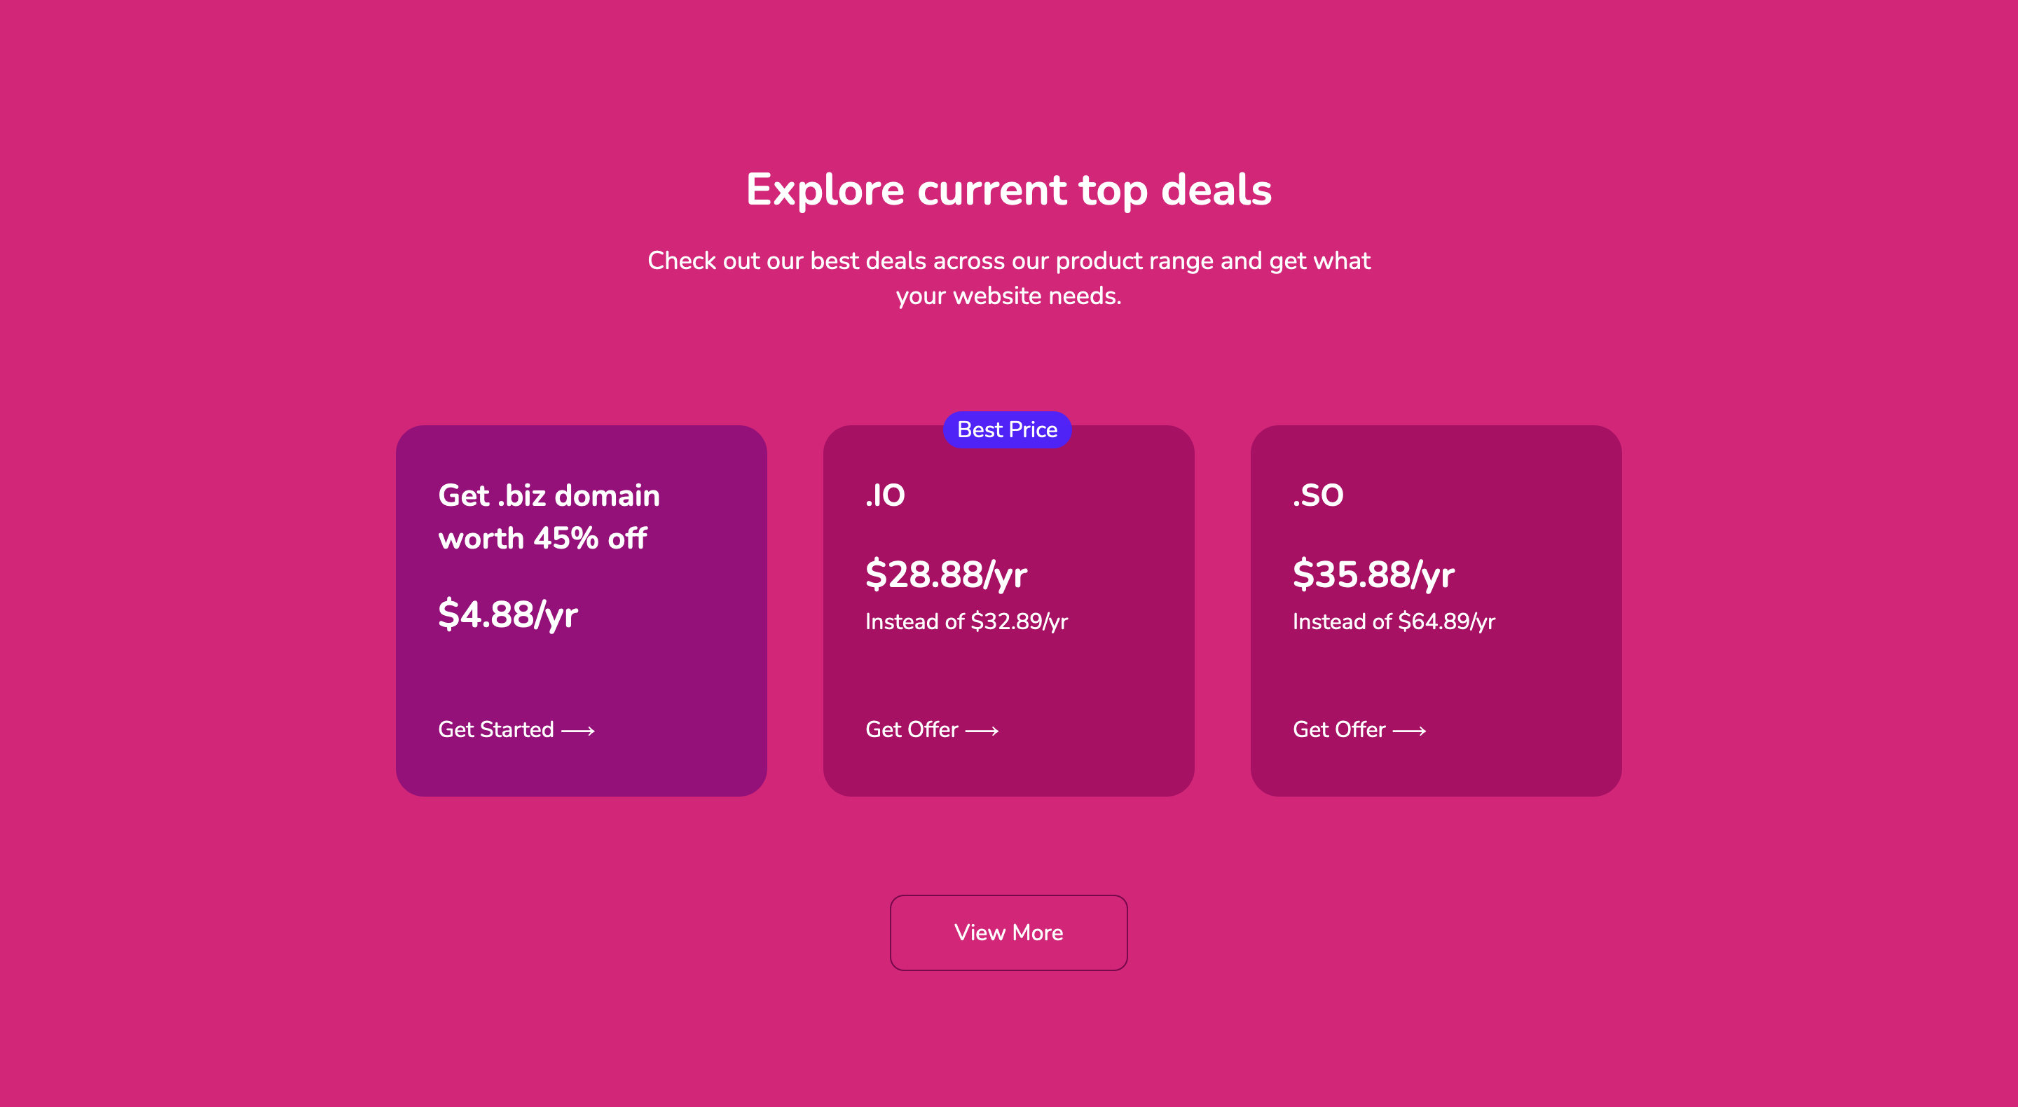Click the arrow icon next to Get Started

pyautogui.click(x=578, y=730)
